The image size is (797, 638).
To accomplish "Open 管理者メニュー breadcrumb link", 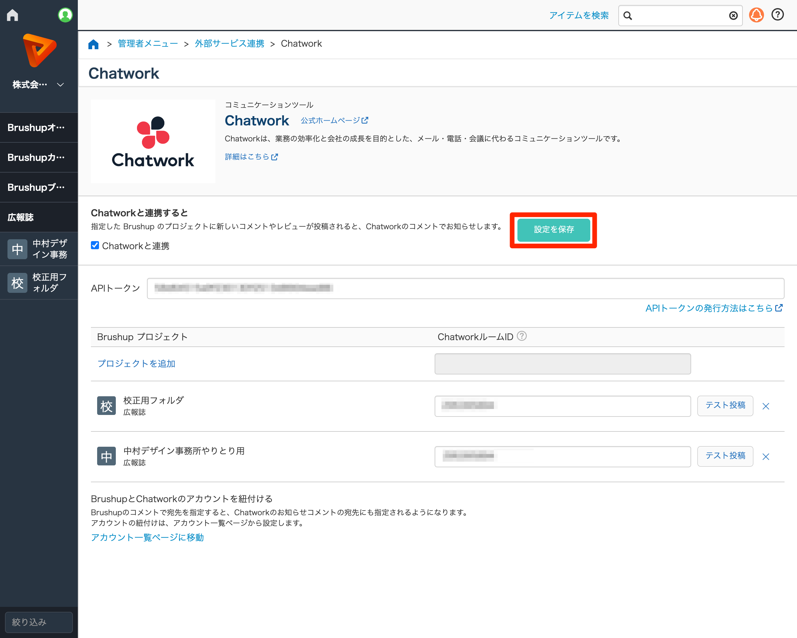I will pos(148,44).
